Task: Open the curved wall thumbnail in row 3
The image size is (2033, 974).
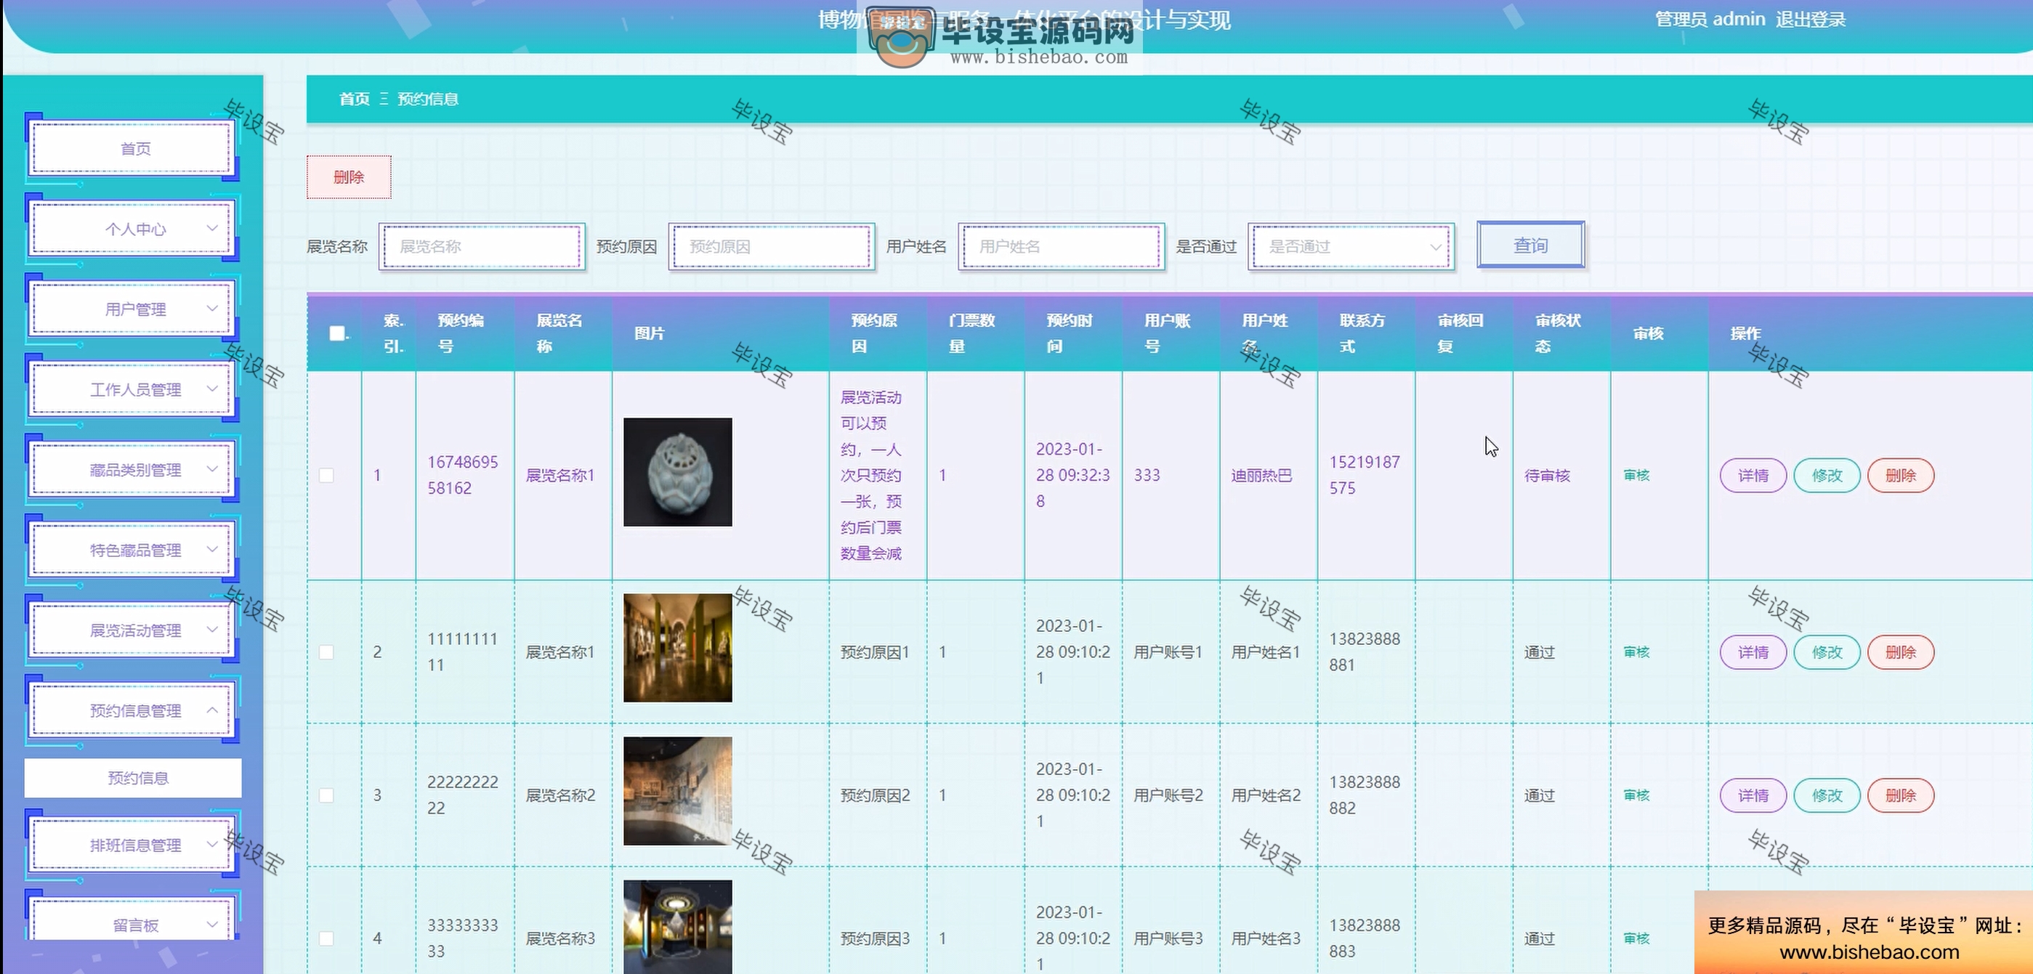Action: (678, 791)
